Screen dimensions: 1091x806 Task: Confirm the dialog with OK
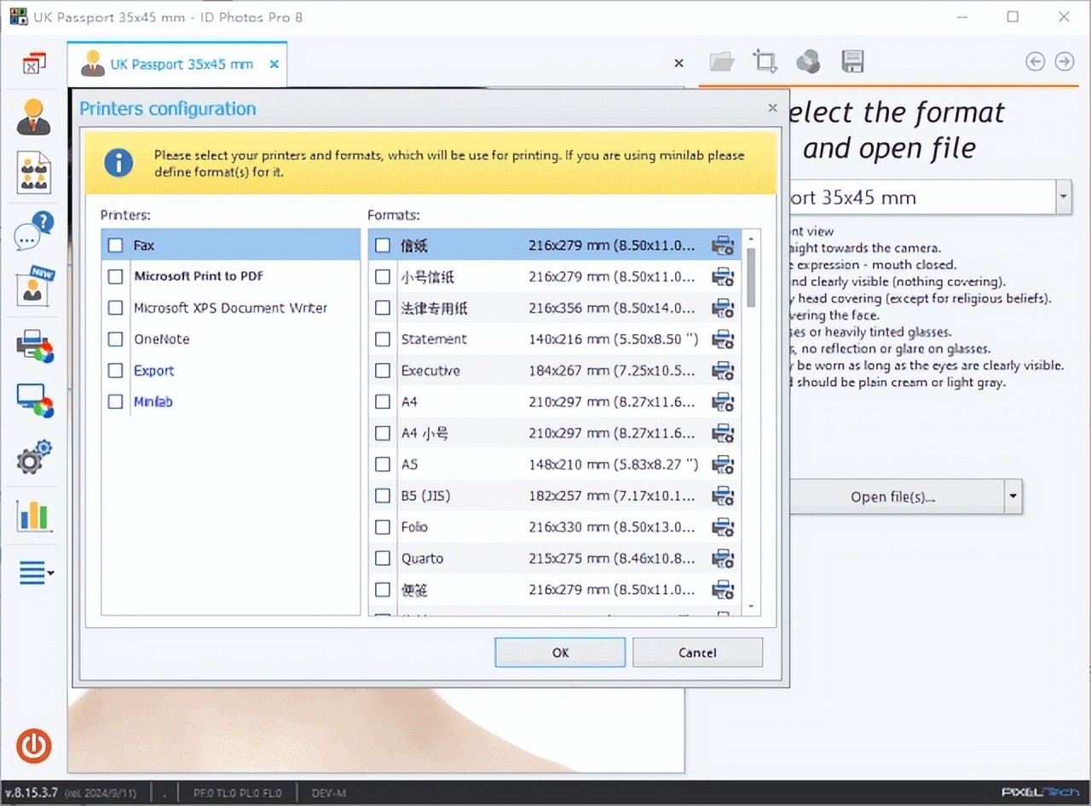(560, 653)
